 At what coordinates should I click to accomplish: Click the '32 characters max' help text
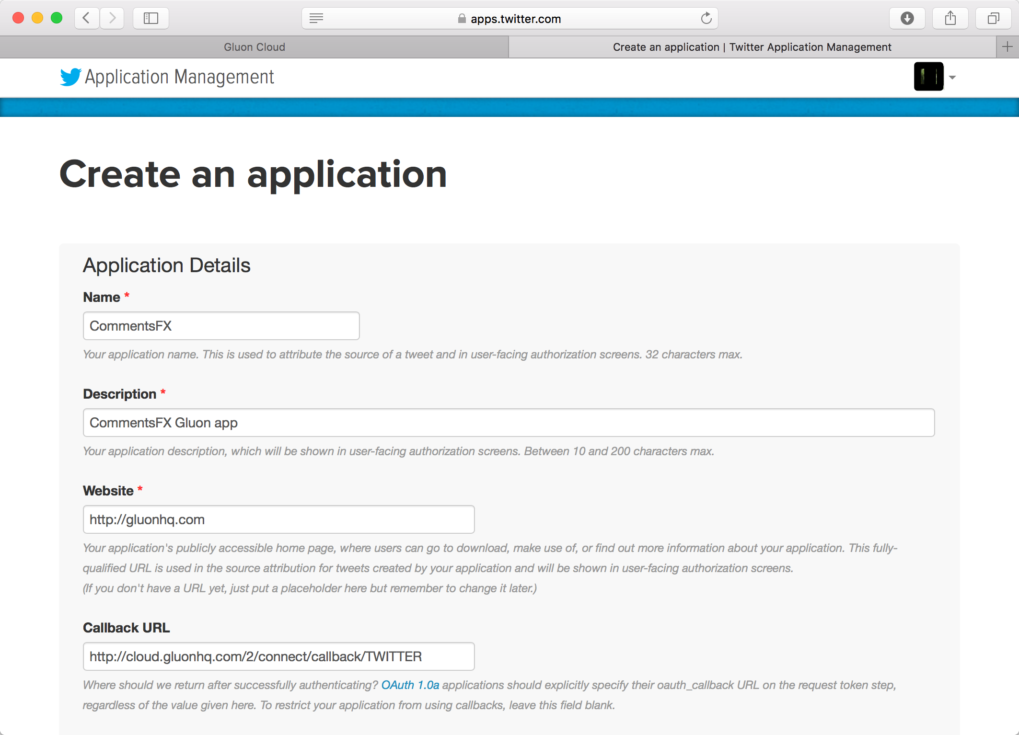click(x=694, y=355)
